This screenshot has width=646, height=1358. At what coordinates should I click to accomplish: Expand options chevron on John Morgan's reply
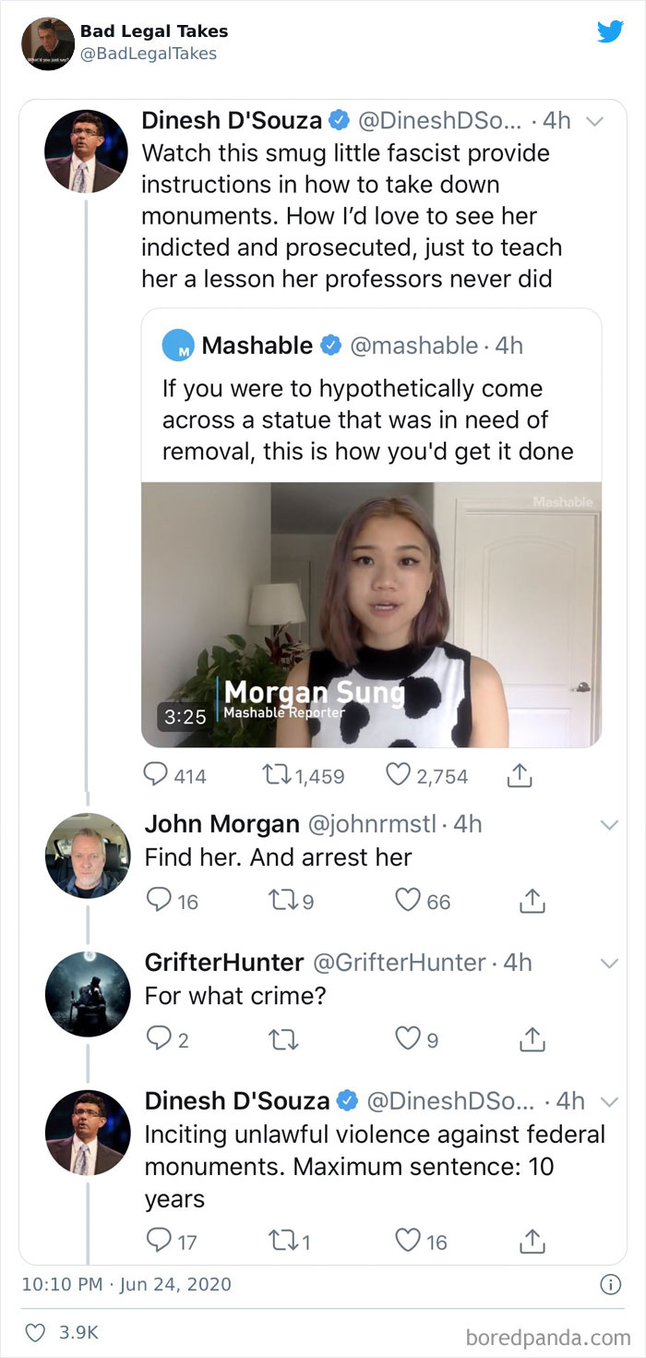pos(609,825)
